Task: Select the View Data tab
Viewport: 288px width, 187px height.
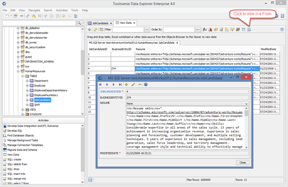Action: (125, 23)
